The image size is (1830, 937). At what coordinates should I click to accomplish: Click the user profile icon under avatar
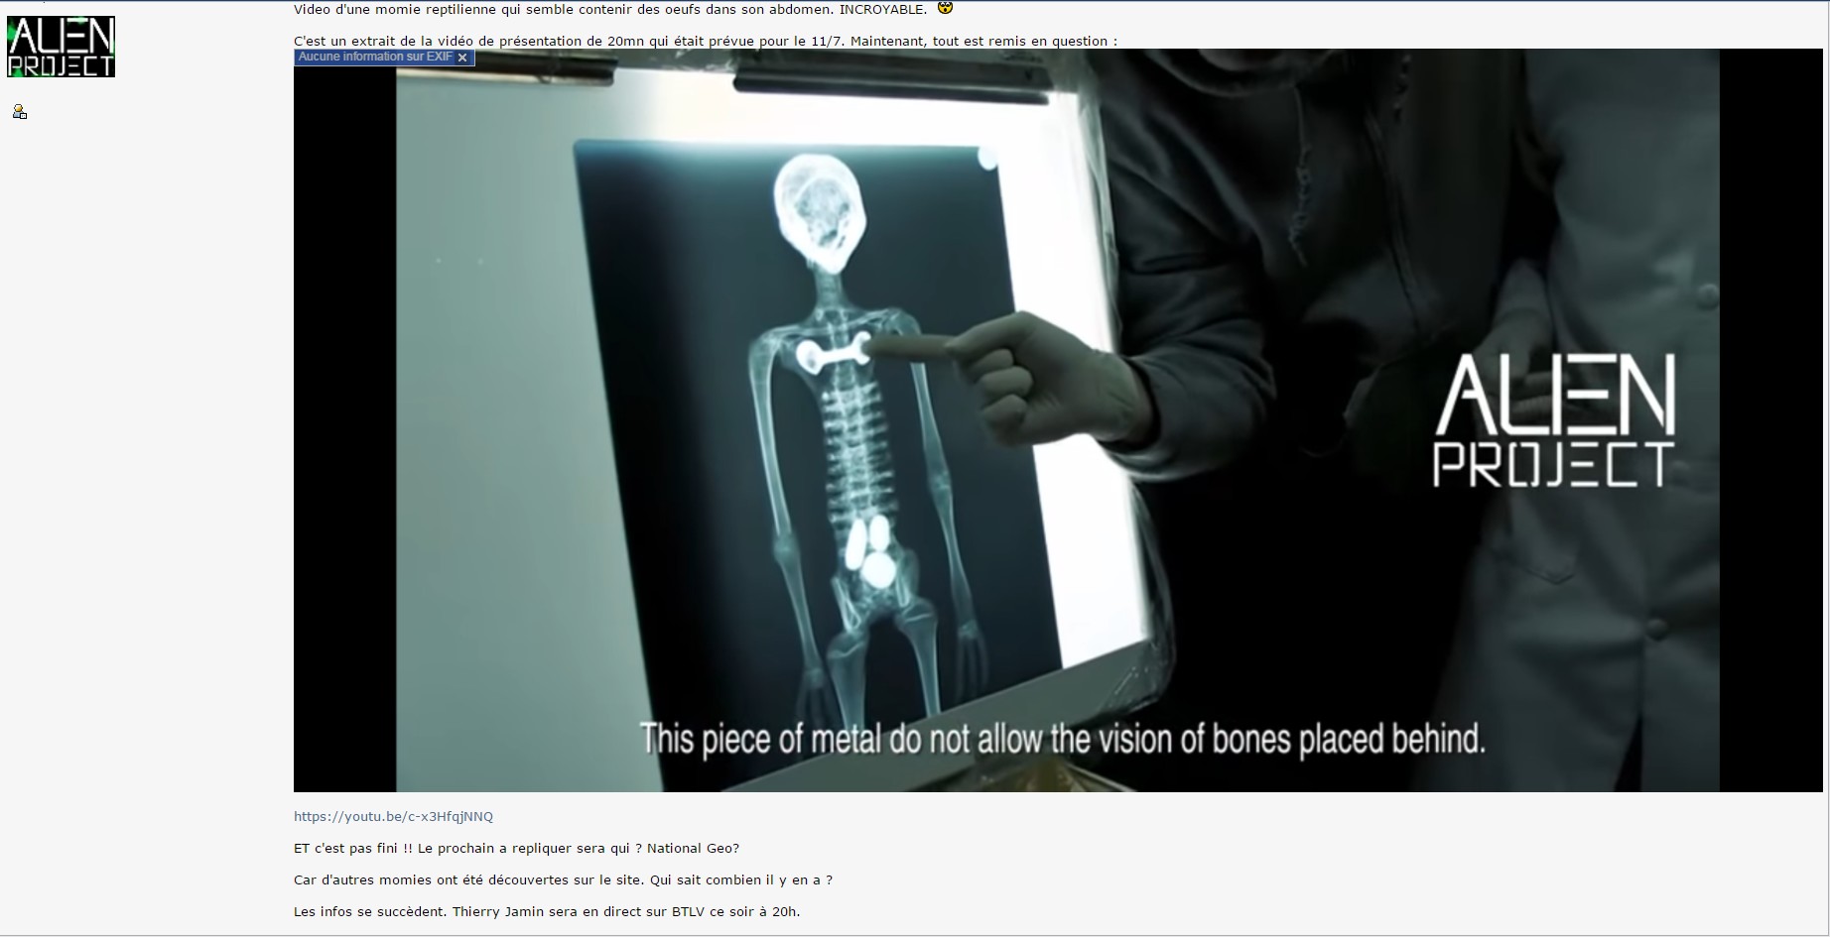(x=19, y=112)
